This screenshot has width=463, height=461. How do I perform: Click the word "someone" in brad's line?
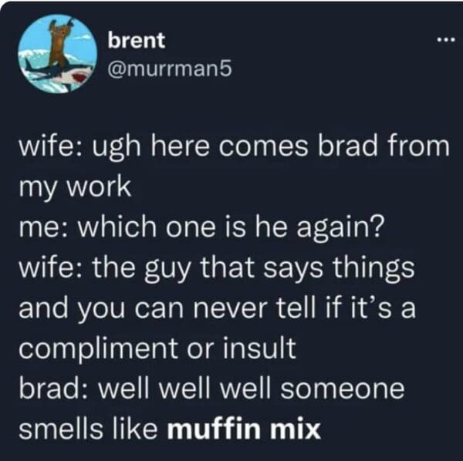coord(342,389)
